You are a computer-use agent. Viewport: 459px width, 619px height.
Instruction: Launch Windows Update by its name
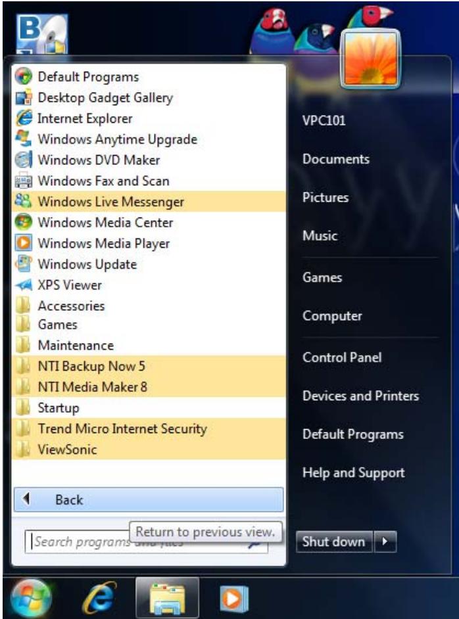tap(87, 264)
